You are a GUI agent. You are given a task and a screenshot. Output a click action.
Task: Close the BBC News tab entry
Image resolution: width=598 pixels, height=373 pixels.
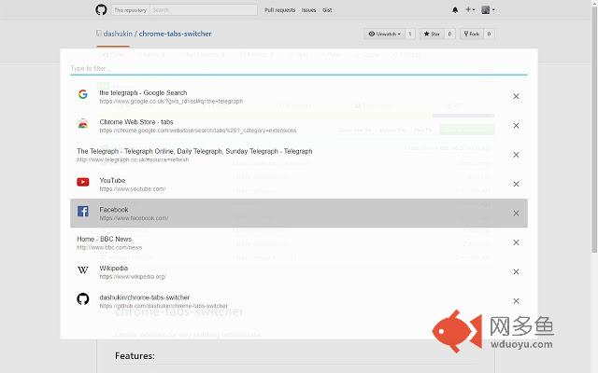(x=516, y=242)
